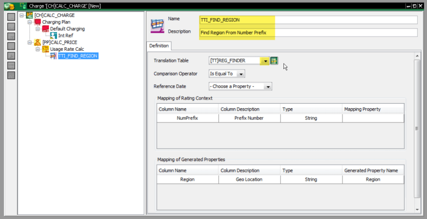Viewport: 427px width, 219px height.
Task: Click the Int Ref node icon
Action: (x=54, y=36)
